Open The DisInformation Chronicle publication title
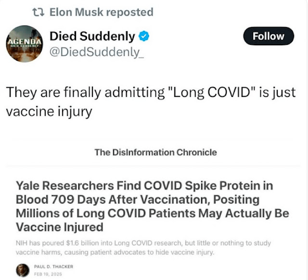 pos(155,153)
